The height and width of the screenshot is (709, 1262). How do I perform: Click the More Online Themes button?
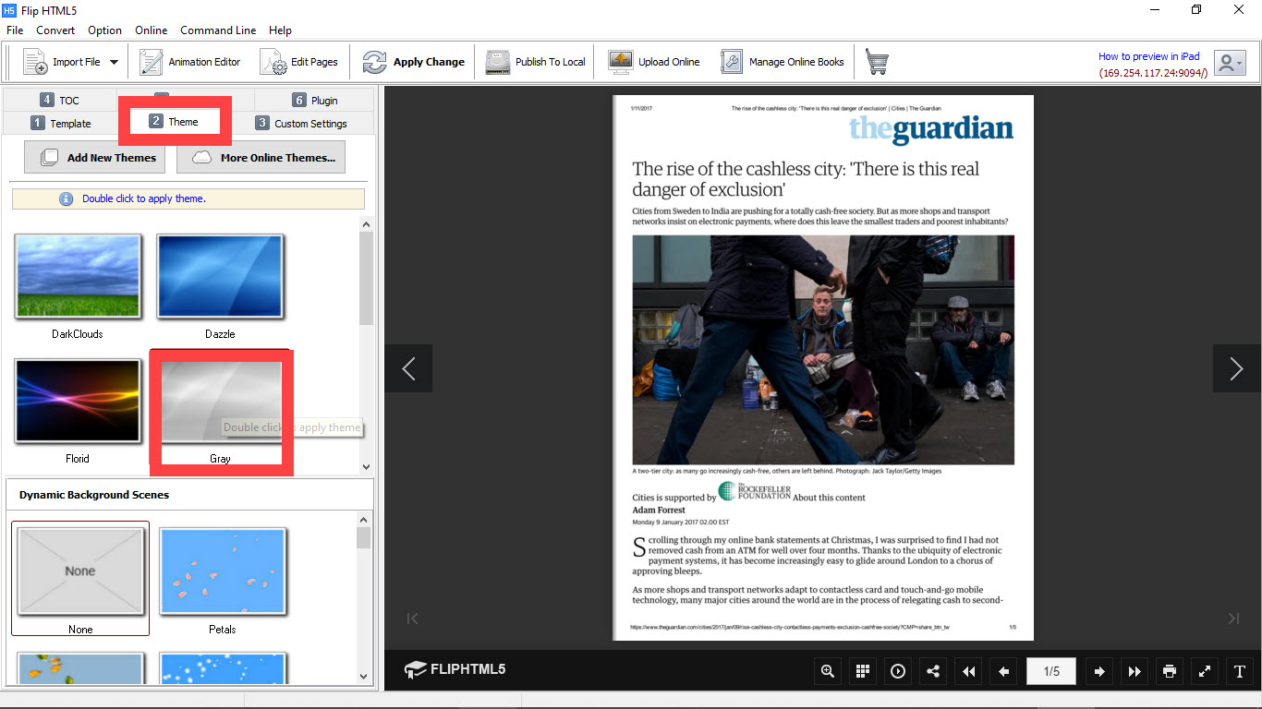pos(261,157)
